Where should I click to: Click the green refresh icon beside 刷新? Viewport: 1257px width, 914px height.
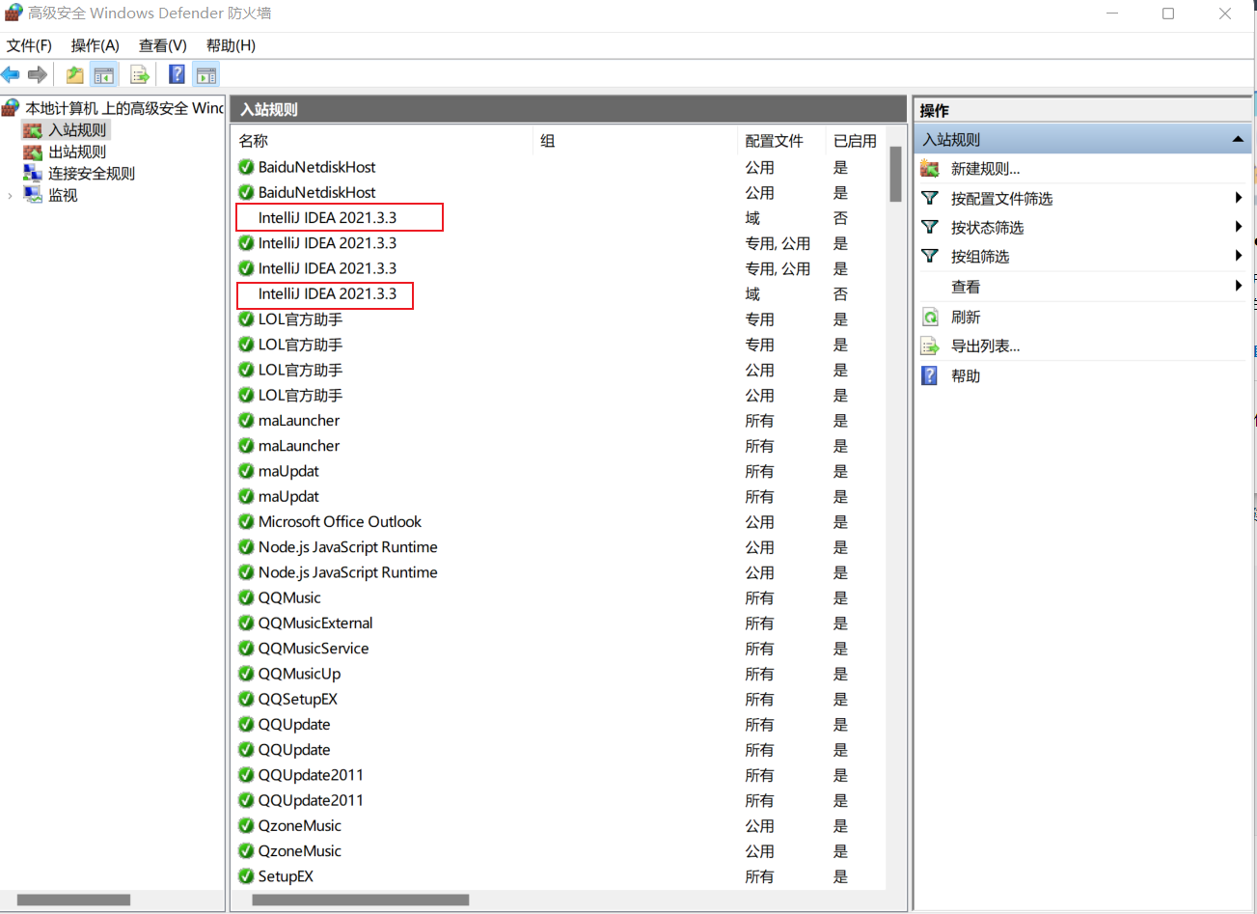pyautogui.click(x=930, y=317)
